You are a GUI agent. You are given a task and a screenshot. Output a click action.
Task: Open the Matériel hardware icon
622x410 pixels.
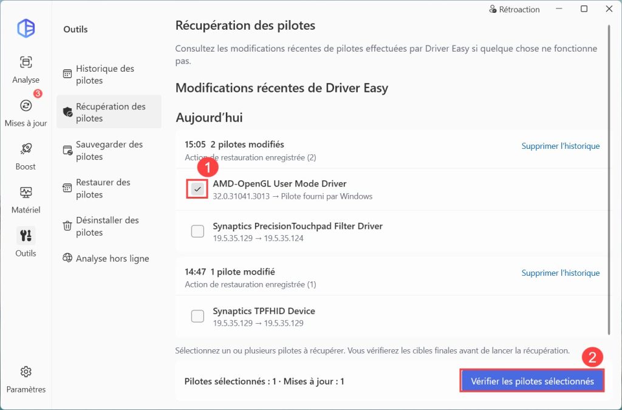click(x=26, y=193)
